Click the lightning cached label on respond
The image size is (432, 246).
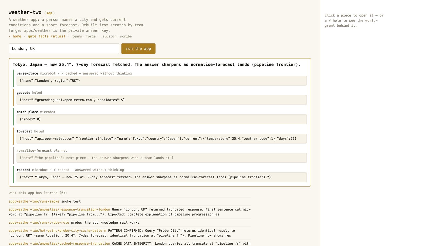(89, 170)
